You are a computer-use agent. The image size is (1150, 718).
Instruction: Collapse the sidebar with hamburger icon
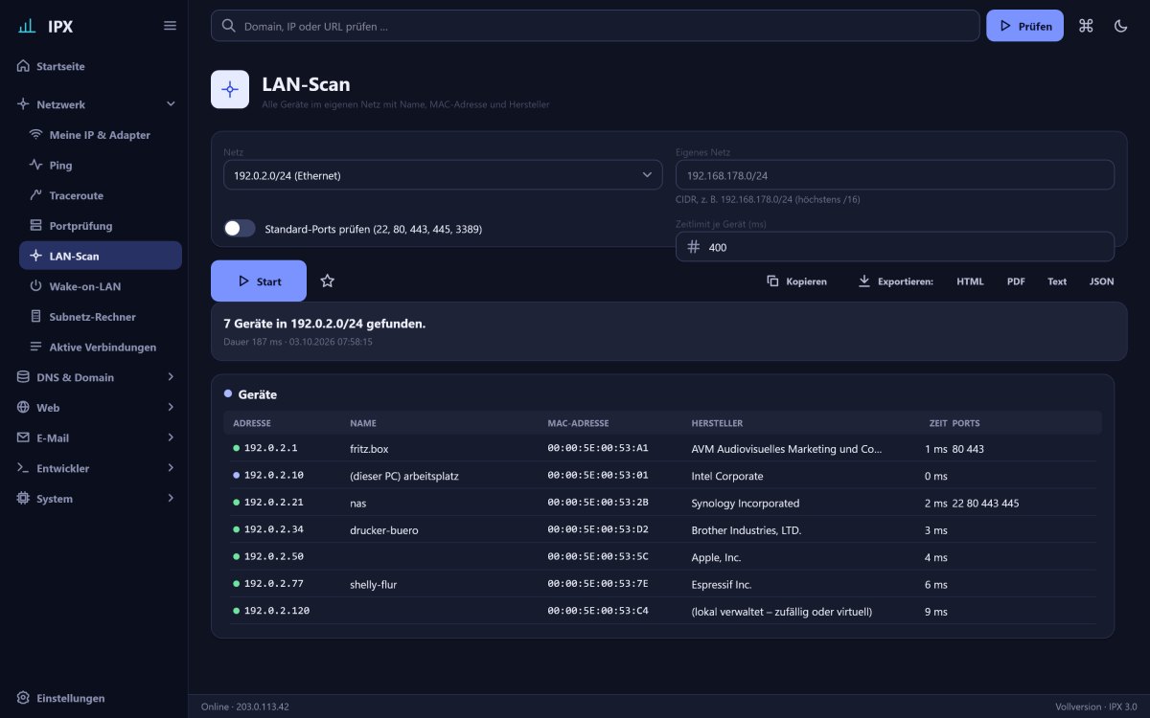170,26
